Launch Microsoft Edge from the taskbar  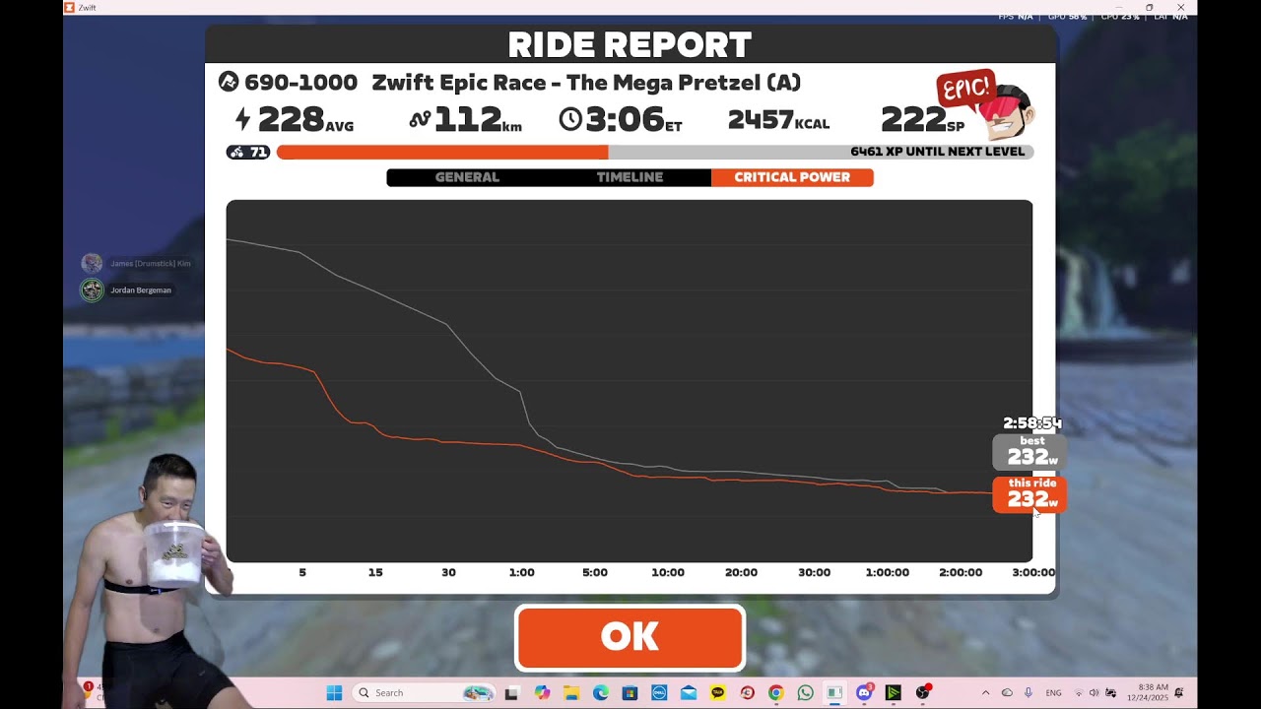tap(601, 693)
